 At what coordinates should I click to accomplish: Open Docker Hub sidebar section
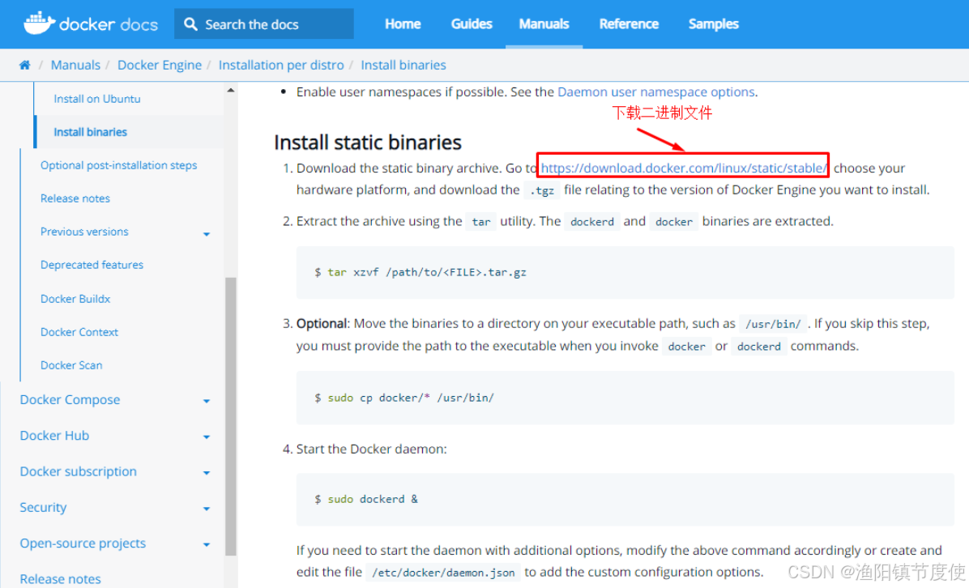tap(54, 436)
